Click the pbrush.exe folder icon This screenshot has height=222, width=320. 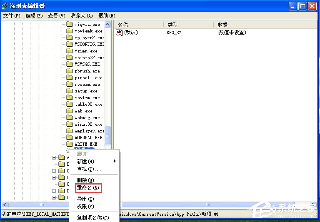pyautogui.click(x=70, y=71)
